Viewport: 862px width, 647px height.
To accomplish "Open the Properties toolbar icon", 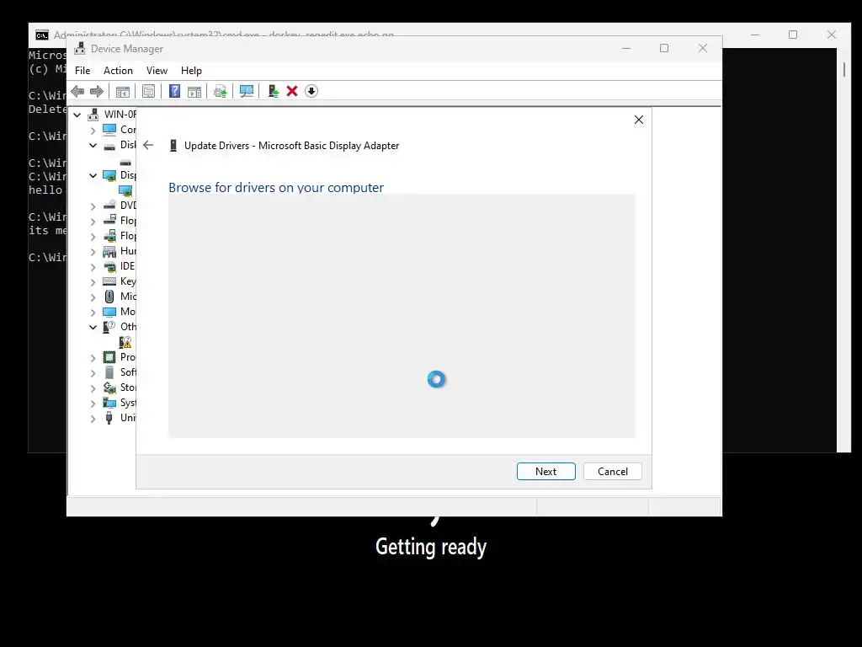I will pos(148,91).
